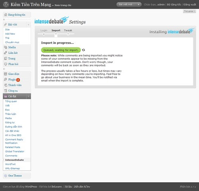The width and height of the screenshot is (199, 191).
Task: Open WordTwit settings item
Action: point(10,164)
